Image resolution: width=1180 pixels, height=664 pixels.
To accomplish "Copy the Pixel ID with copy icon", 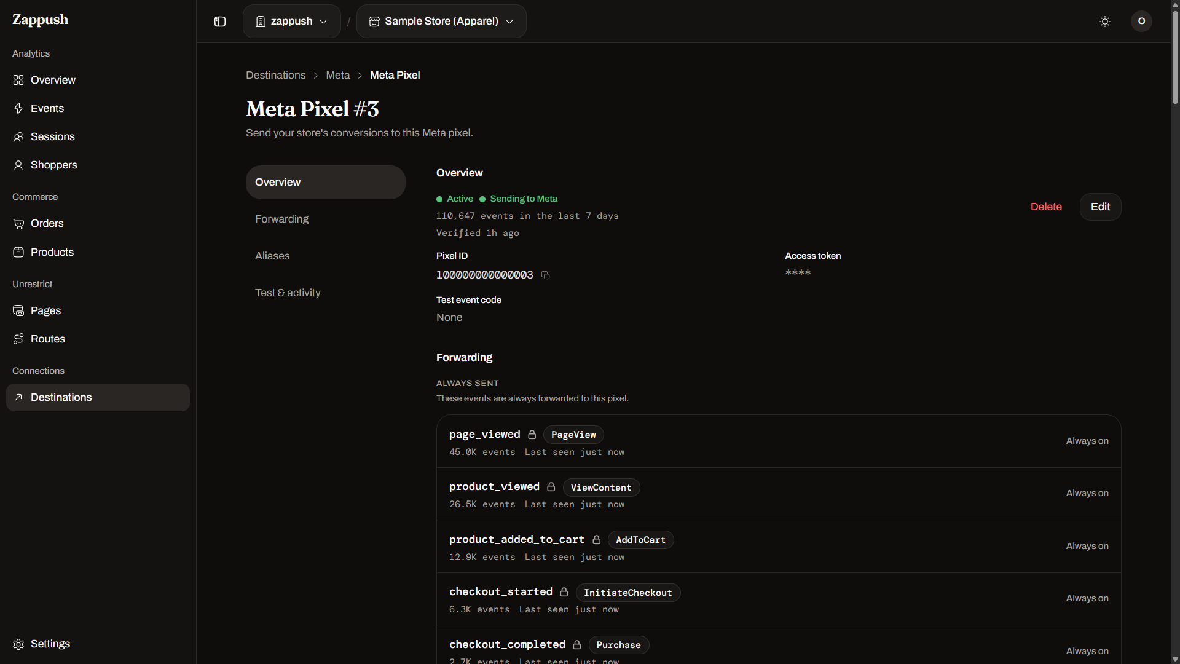I will [x=545, y=275].
